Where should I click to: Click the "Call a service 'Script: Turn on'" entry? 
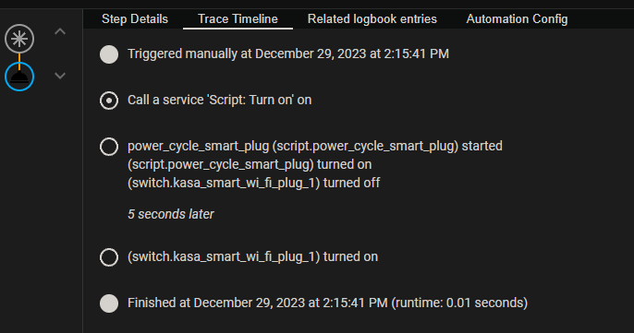(220, 100)
